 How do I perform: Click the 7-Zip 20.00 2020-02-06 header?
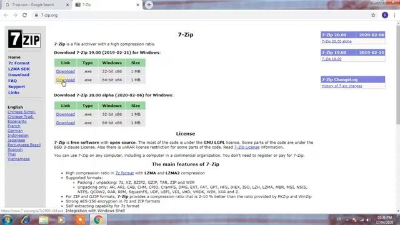352,35
